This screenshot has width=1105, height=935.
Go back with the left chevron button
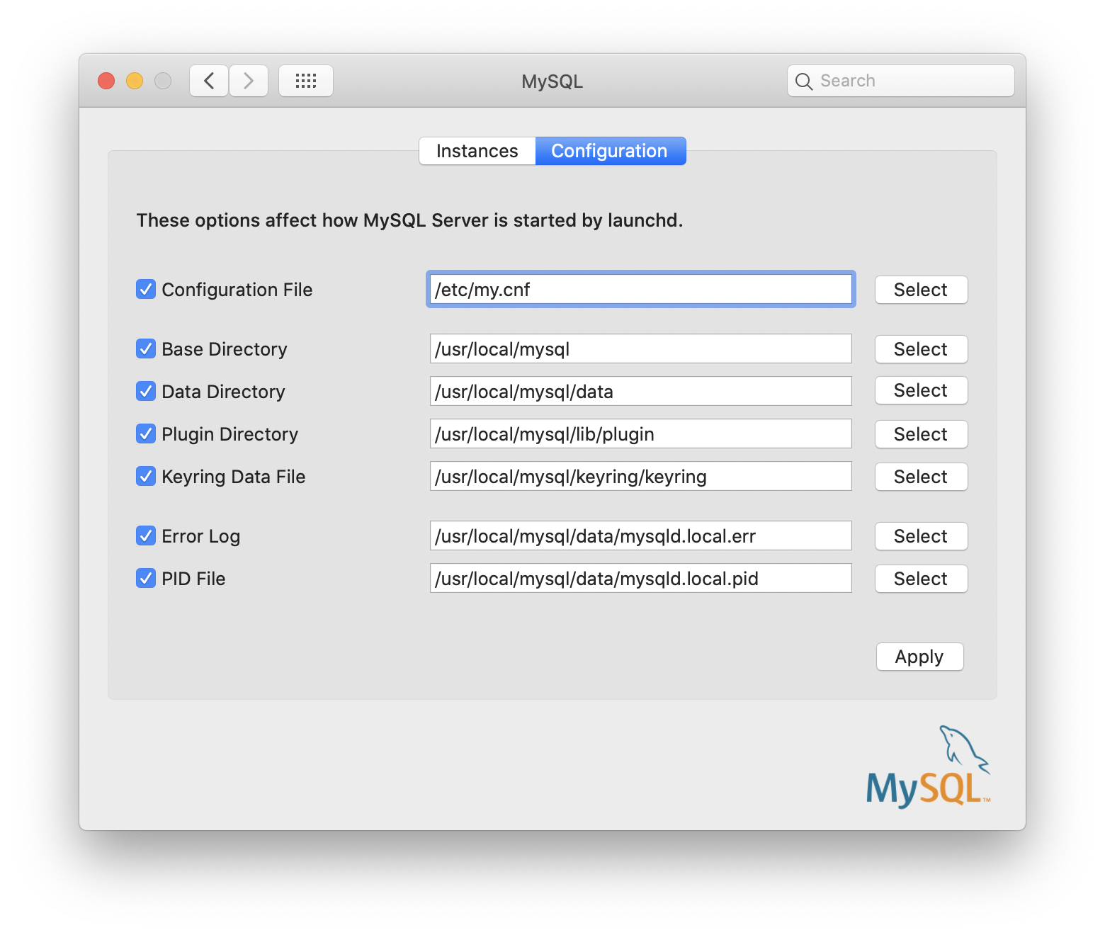(x=209, y=81)
